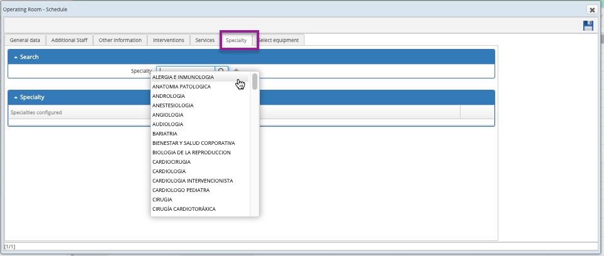Open the Select equipment tab
This screenshot has height=256, width=604.
pos(279,40)
